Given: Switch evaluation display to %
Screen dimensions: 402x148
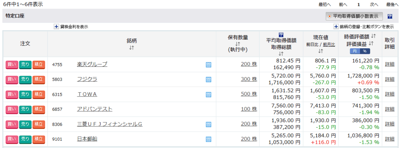Looking at the screenshot, I should click(x=365, y=51).
